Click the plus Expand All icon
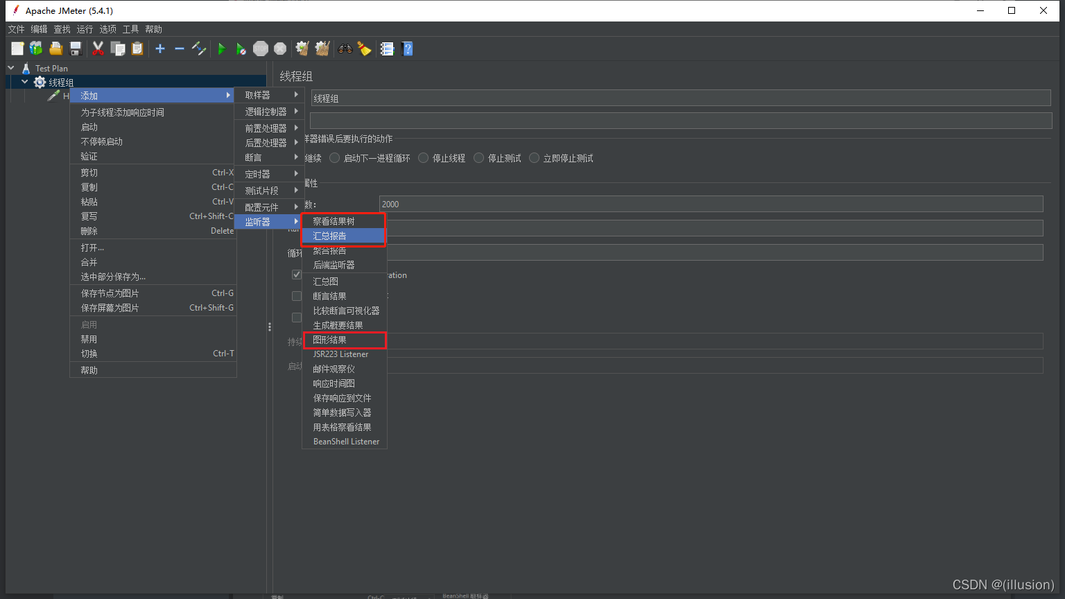 click(x=160, y=49)
